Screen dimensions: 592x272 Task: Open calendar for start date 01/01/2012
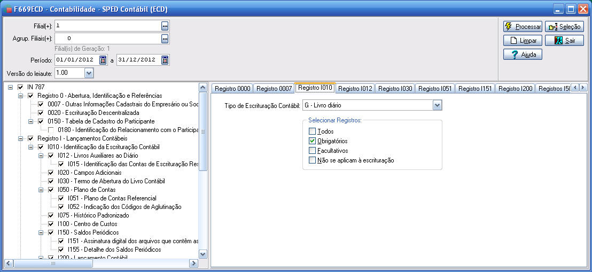pos(103,60)
